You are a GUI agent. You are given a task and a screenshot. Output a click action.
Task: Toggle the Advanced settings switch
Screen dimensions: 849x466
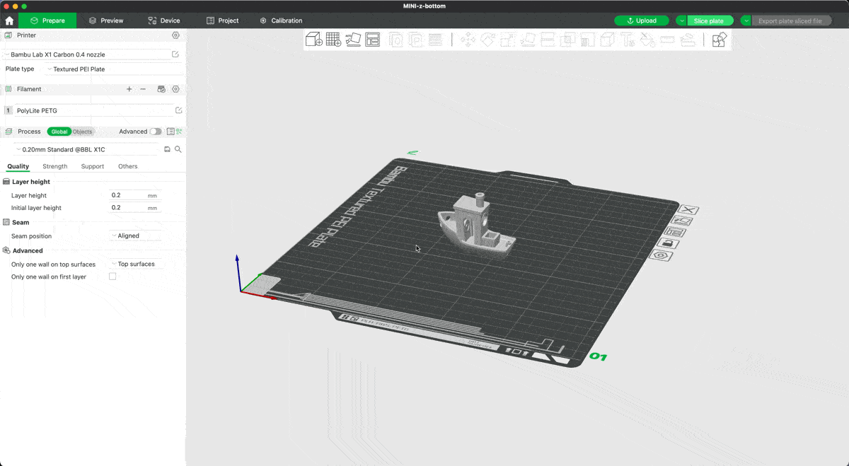pos(155,132)
